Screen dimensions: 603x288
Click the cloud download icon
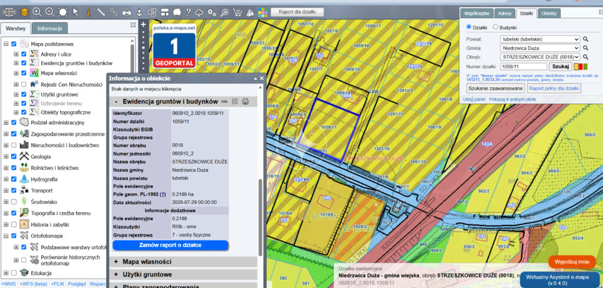199,12
